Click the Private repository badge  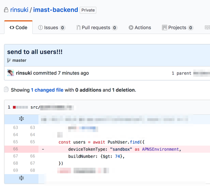(x=88, y=10)
